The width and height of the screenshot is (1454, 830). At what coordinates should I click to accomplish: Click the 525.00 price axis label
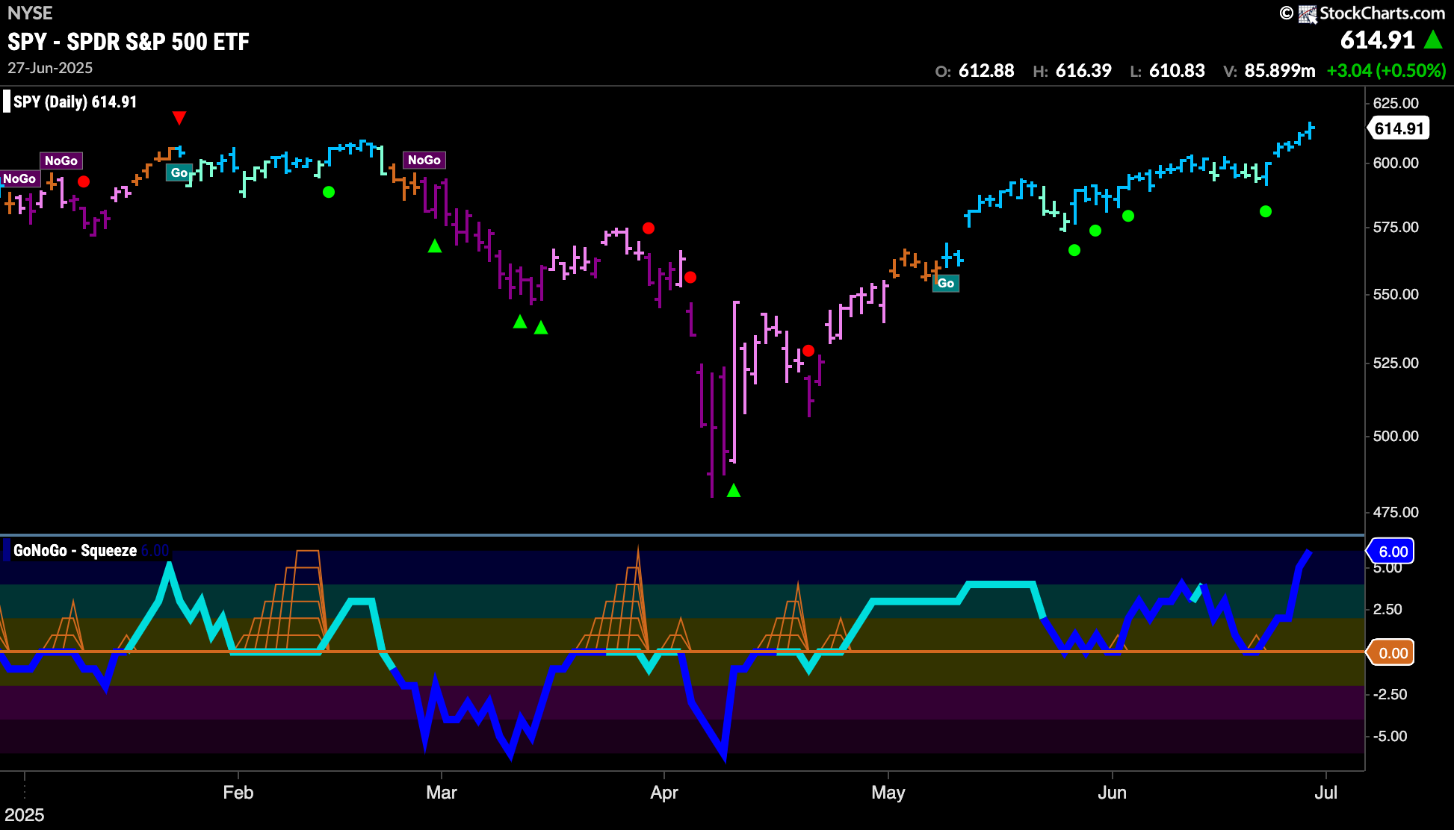pos(1396,363)
